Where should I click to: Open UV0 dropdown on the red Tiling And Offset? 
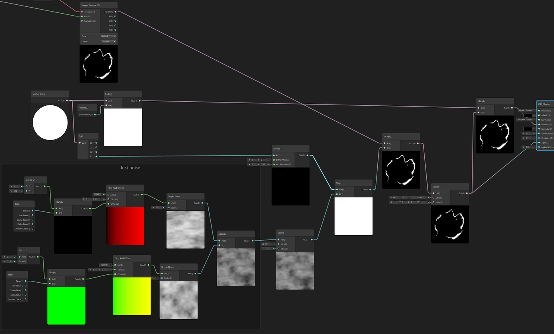(98, 194)
